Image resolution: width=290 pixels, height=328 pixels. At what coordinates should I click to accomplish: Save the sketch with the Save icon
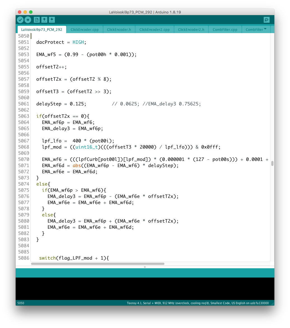52,20
